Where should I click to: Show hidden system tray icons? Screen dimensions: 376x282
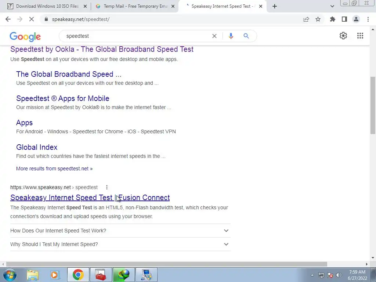click(312, 275)
